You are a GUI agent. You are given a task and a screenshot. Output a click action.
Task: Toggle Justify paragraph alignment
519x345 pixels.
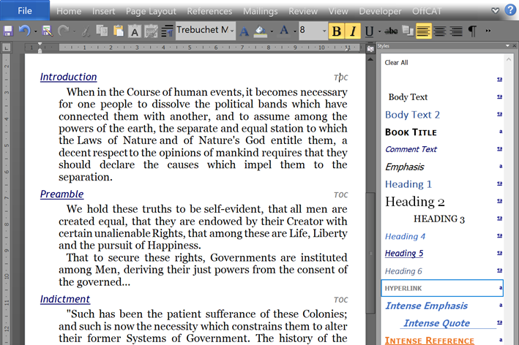click(x=423, y=31)
